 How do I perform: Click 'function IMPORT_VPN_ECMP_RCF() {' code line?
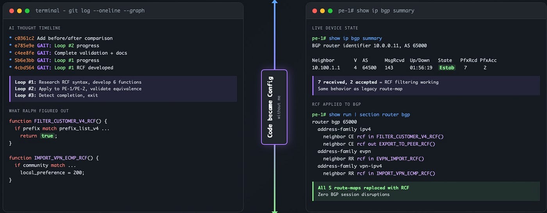click(54, 158)
